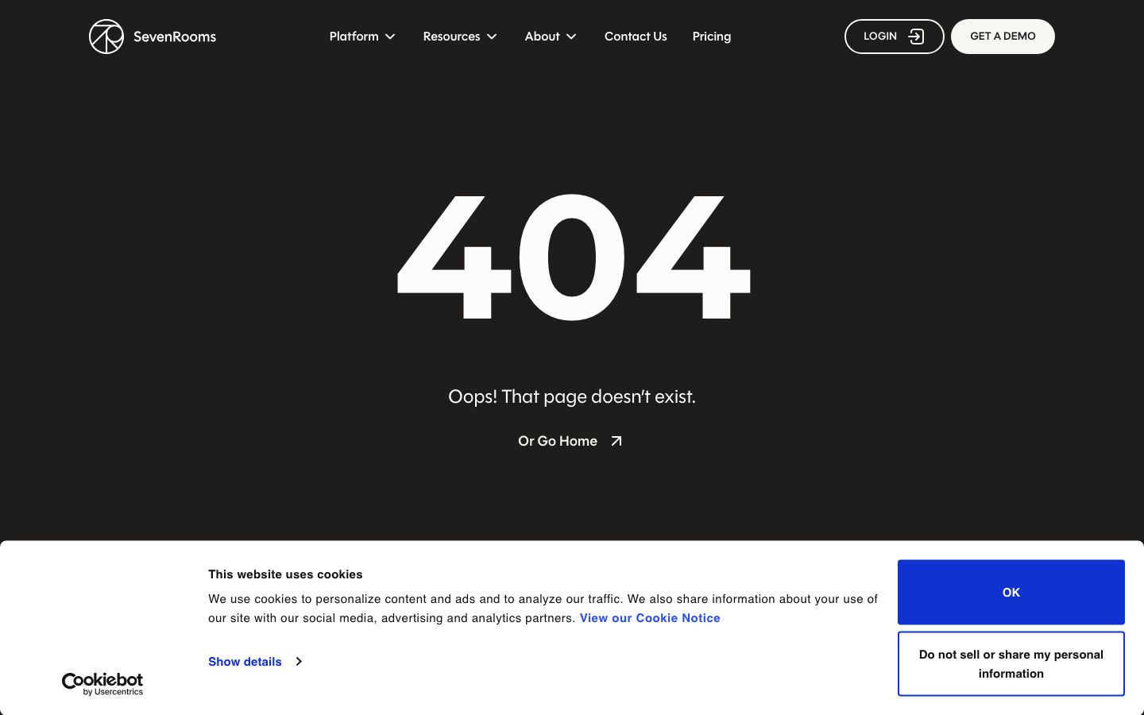Click the LOGIN button

click(894, 37)
